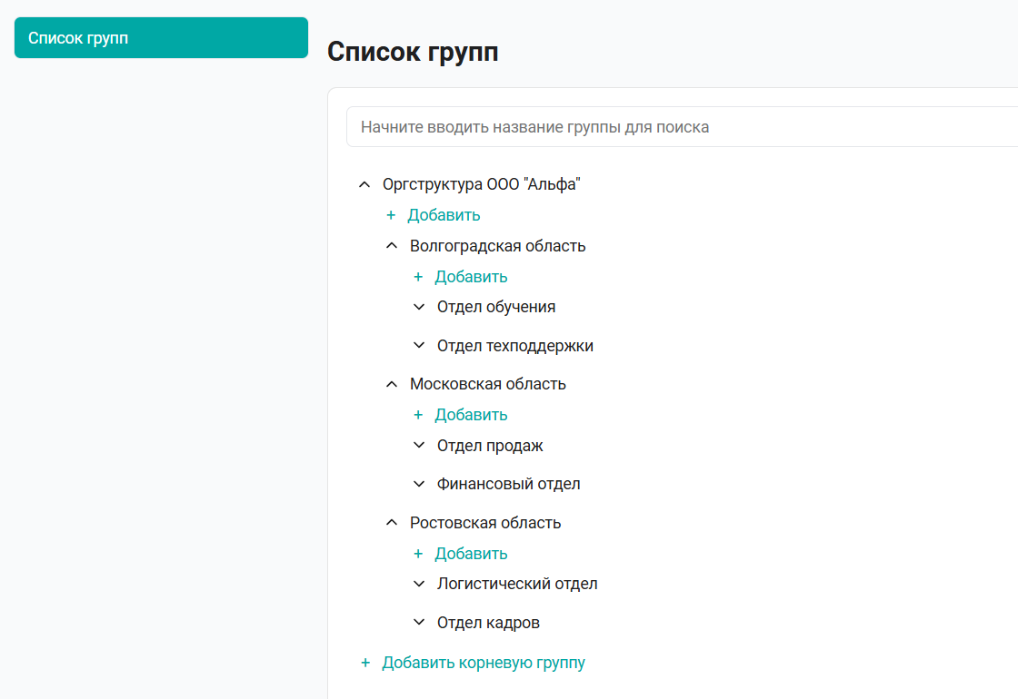Screen dimensions: 1018x699
Task: Click plus icon under Оргструктура ООО "Альфа"
Action: [391, 215]
